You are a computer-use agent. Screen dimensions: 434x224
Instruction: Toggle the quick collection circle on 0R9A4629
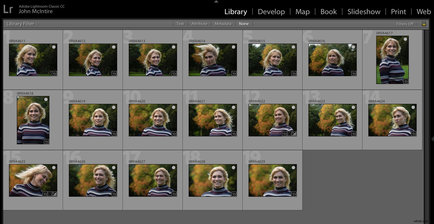pyautogui.click(x=293, y=167)
